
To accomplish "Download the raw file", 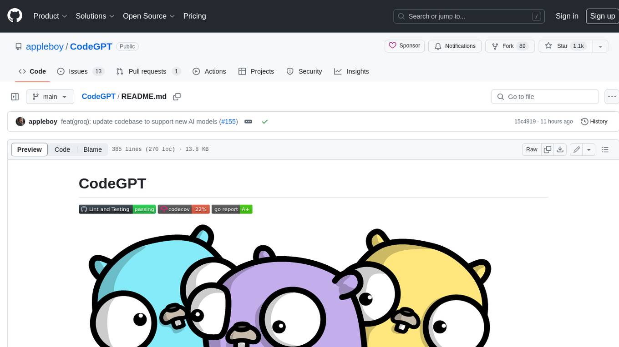I will (560, 149).
